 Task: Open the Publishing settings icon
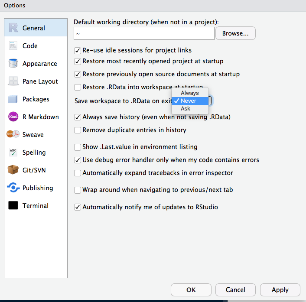13,188
